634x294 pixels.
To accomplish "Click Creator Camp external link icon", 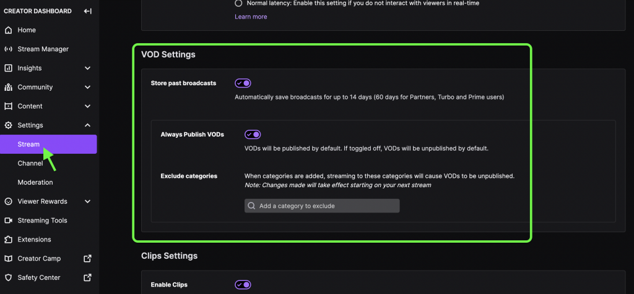I will tap(87, 259).
